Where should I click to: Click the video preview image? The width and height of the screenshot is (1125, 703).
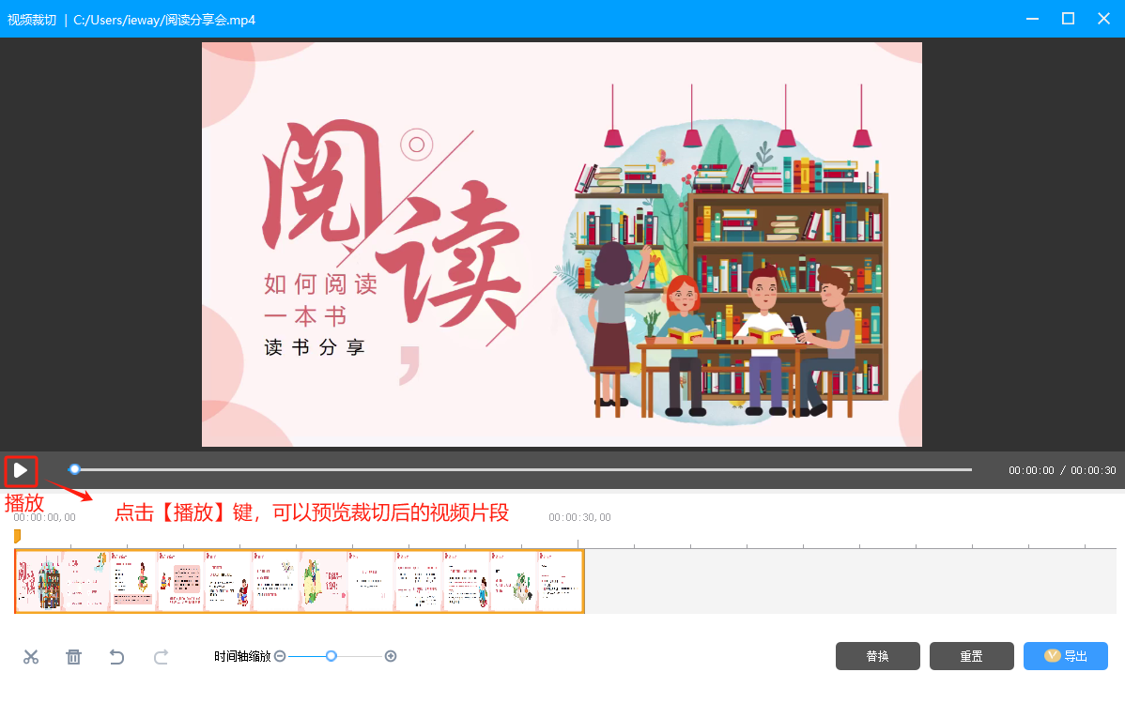[562, 244]
